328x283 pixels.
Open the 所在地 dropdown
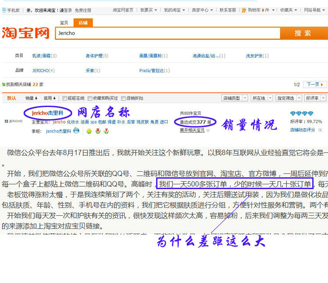(262, 98)
